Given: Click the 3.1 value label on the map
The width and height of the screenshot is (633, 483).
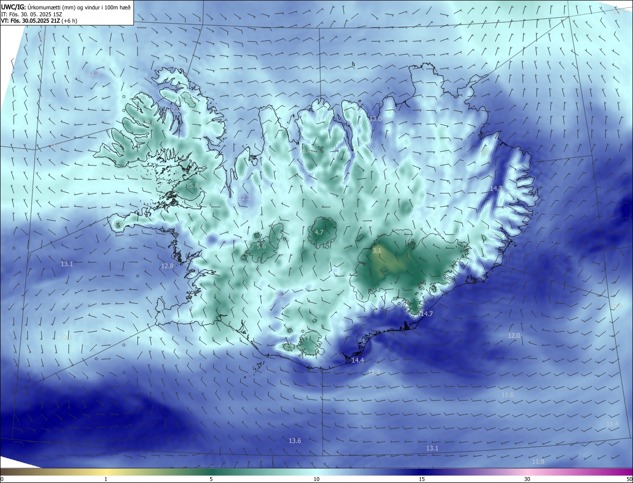Looking at the screenshot, I should (x=377, y=251).
